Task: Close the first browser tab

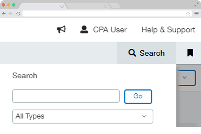Action: [62, 6]
